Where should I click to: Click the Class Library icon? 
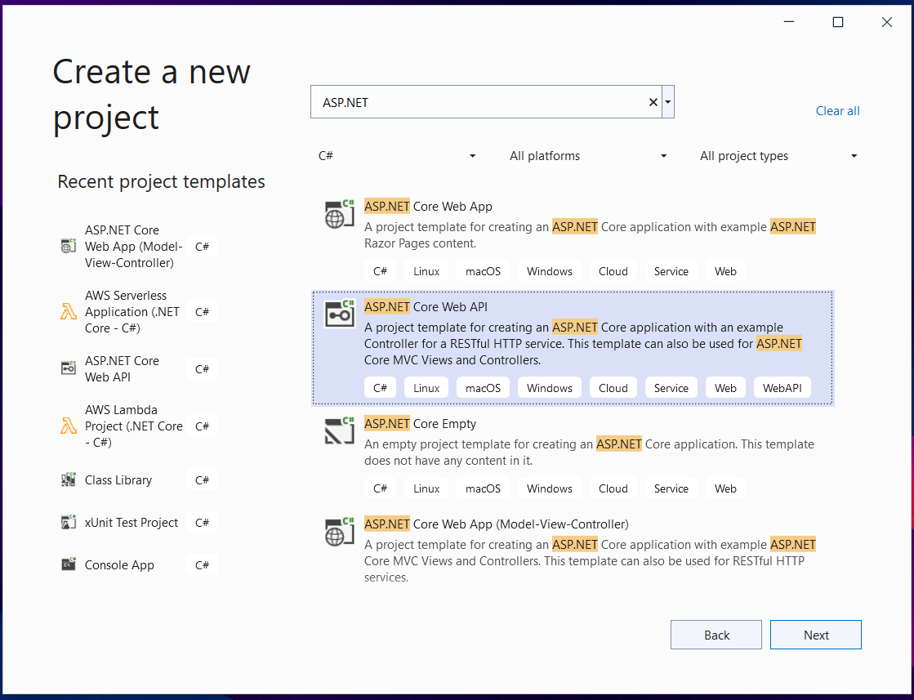68,479
